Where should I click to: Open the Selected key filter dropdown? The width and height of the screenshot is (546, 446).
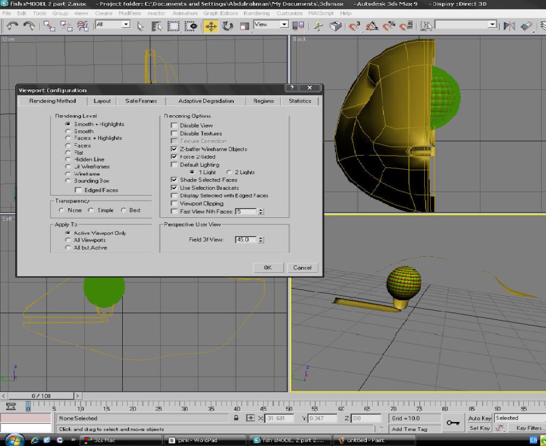(x=520, y=418)
